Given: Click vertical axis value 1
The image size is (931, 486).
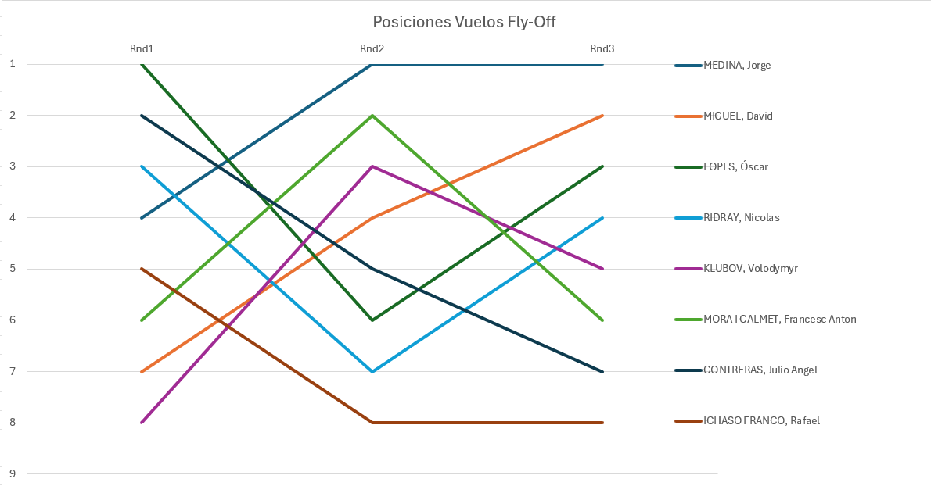Looking at the screenshot, I should [13, 64].
